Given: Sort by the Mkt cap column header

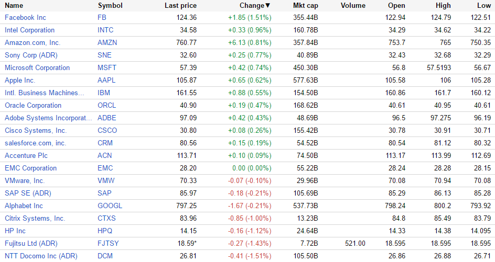Looking at the screenshot, I should click(x=305, y=5).
